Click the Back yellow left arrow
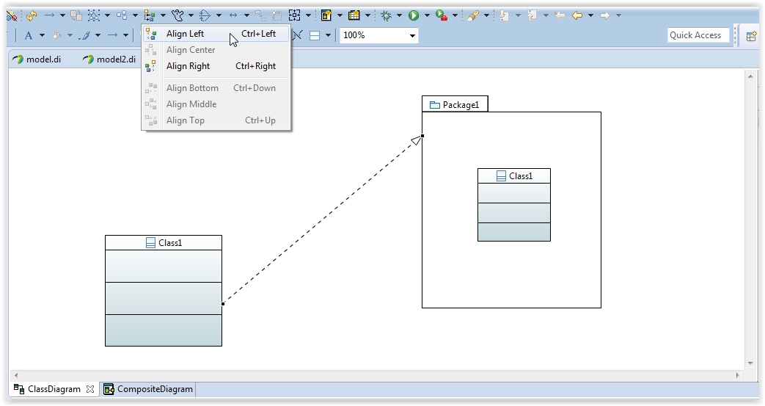This screenshot has height=406, width=765. coord(577,15)
